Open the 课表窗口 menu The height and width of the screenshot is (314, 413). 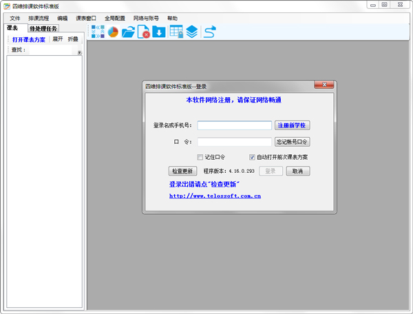[86, 18]
